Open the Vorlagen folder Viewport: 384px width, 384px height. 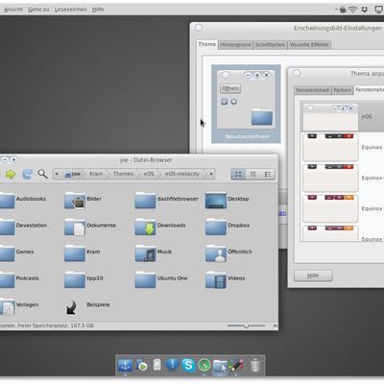7,306
